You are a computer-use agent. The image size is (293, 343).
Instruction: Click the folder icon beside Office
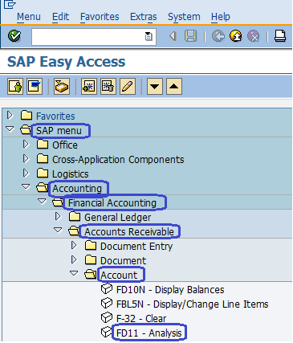click(x=43, y=145)
